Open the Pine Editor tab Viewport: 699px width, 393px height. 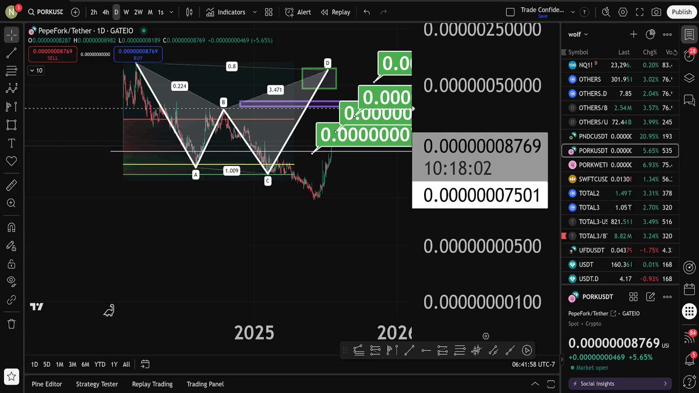[47, 384]
